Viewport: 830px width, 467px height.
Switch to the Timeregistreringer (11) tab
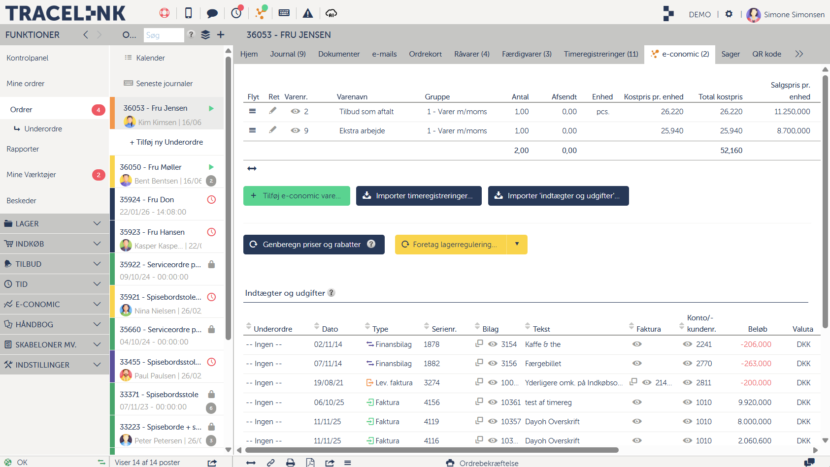coord(600,54)
